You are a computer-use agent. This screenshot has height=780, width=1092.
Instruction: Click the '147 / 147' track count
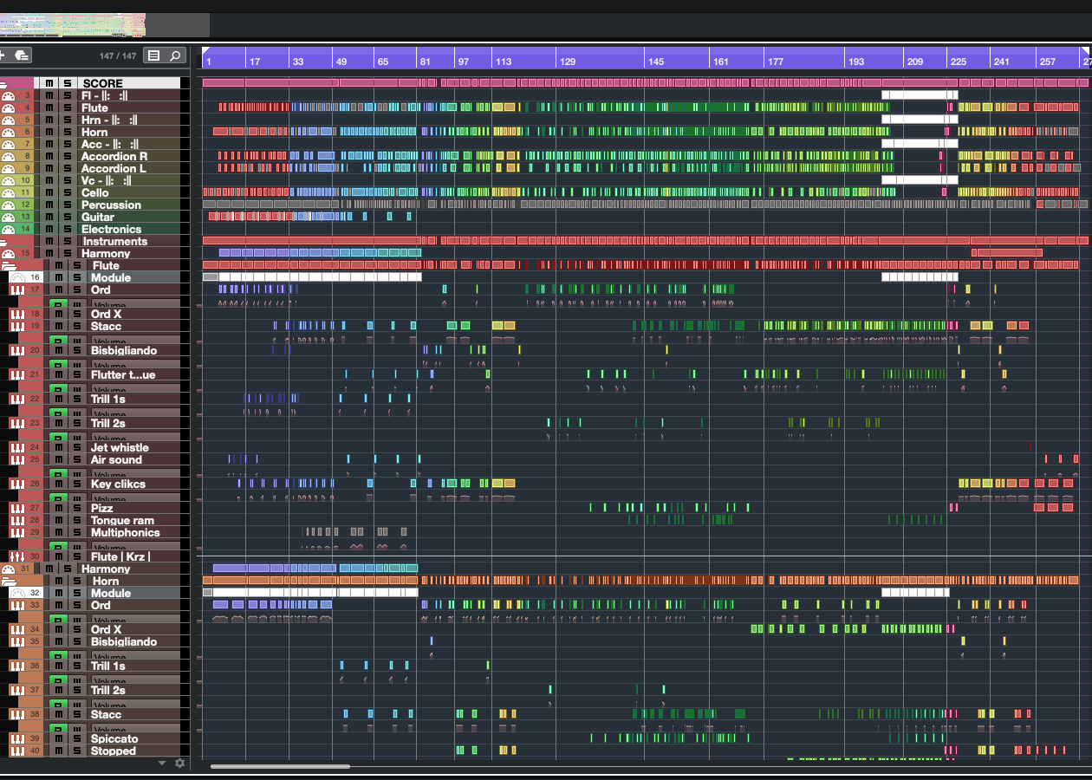[x=118, y=56]
